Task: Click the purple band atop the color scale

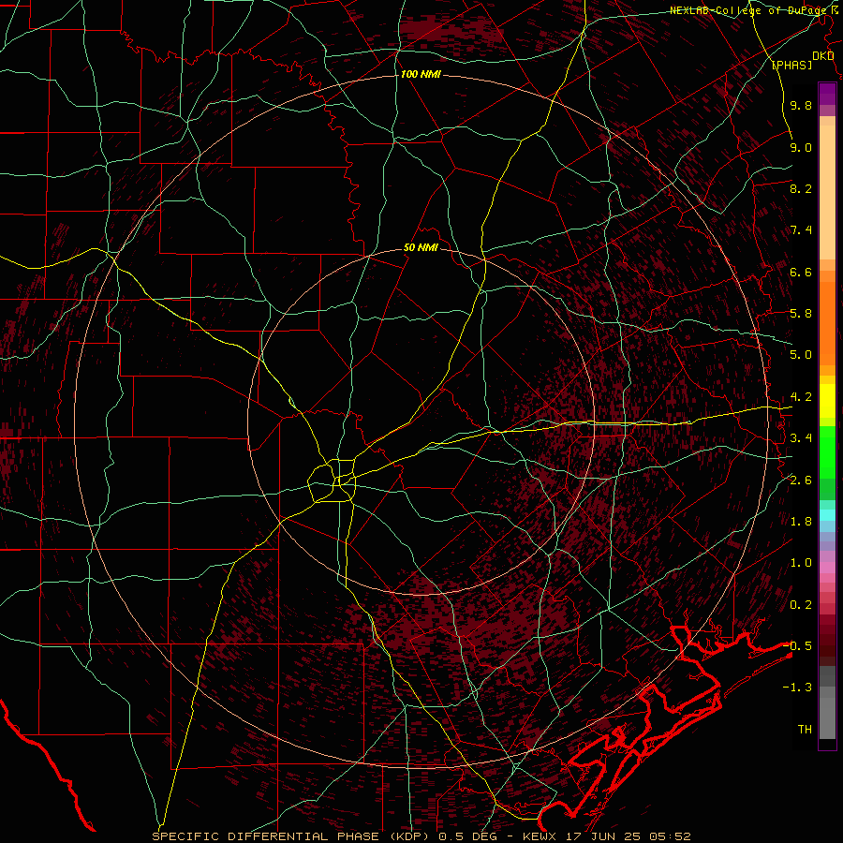Action: point(827,94)
